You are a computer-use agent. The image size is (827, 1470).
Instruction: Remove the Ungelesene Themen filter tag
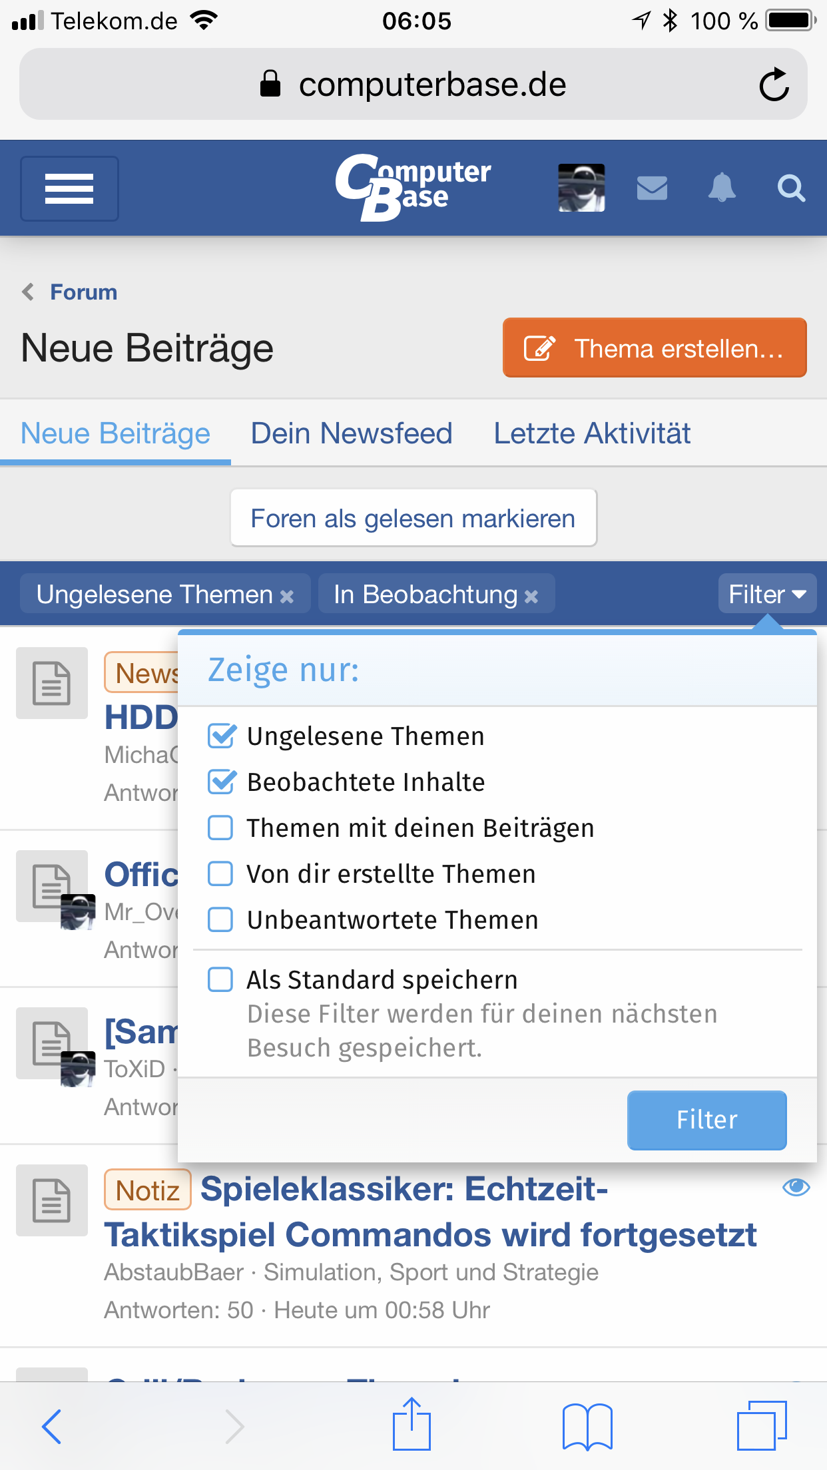tap(287, 596)
